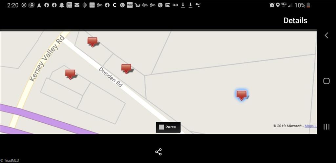Tap the voicemail notification icon
Screen dimensions: 336x163
(x=175, y=5)
